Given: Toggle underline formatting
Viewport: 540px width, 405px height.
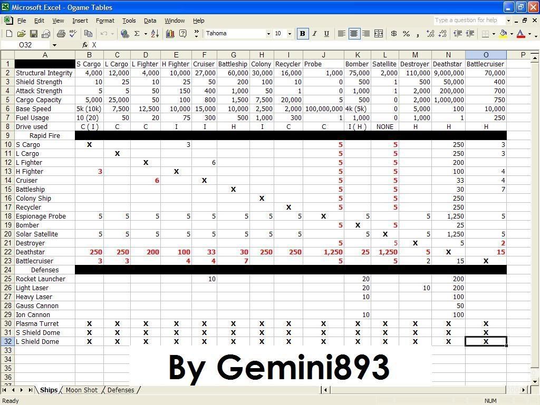Looking at the screenshot, I should click(x=326, y=33).
